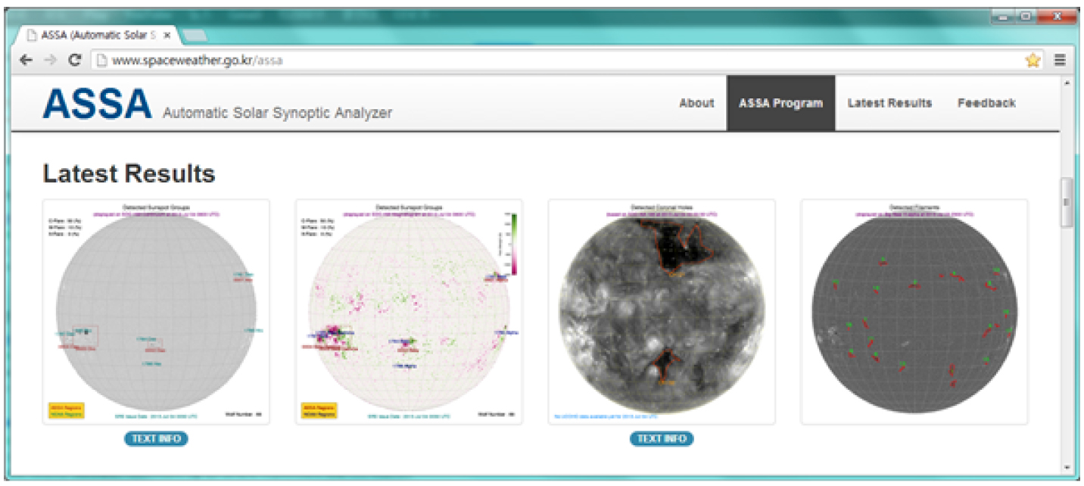Bookmark page with the star icon
The width and height of the screenshot is (1084, 486).
point(1033,61)
